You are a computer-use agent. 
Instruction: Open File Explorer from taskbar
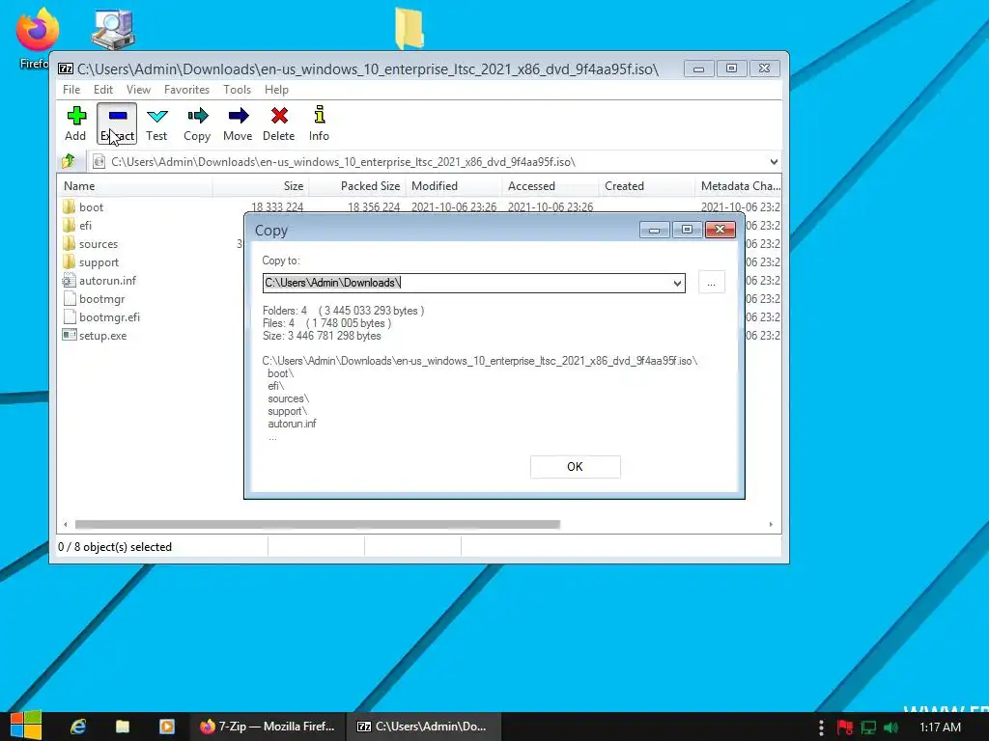123,727
